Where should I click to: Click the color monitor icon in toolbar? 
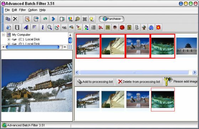click(x=70, y=19)
